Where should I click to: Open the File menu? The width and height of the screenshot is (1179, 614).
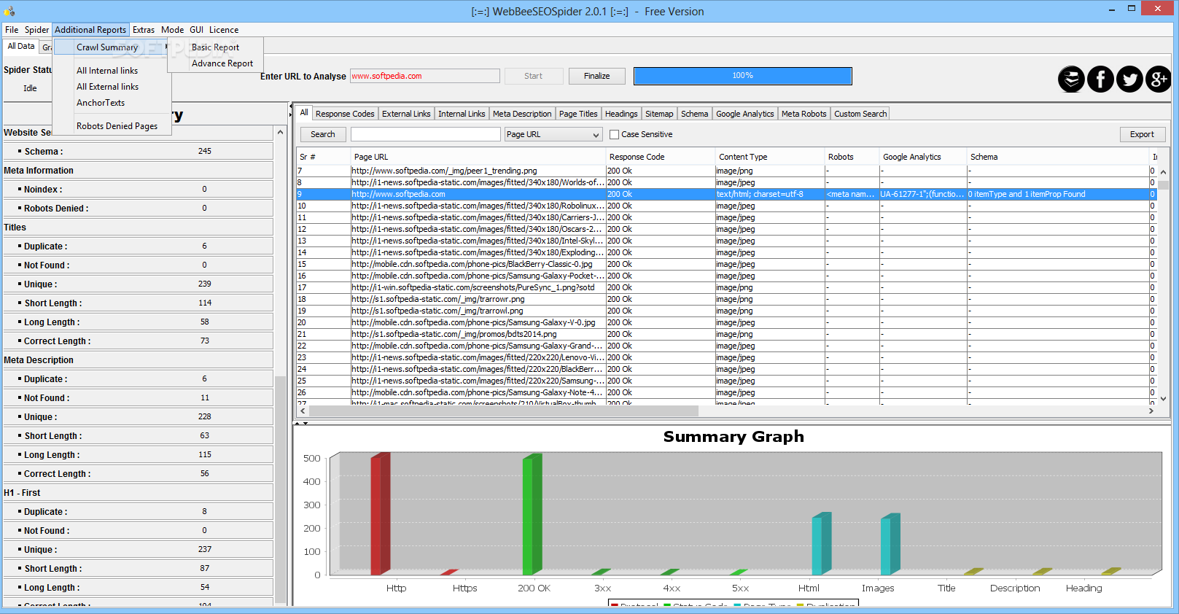[12, 30]
